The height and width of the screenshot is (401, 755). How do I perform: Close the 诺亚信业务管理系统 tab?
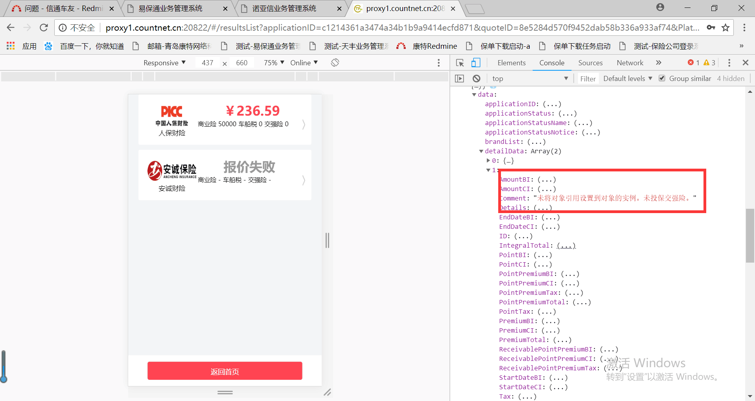[x=339, y=9]
